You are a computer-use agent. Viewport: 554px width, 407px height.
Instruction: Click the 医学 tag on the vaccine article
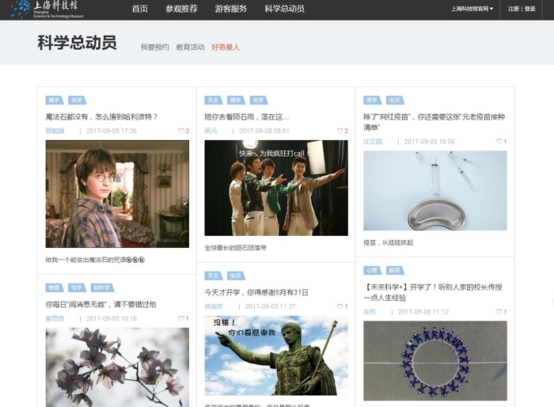pos(373,100)
